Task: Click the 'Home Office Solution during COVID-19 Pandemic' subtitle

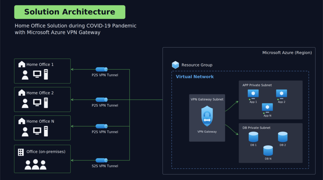Action: 76,26
